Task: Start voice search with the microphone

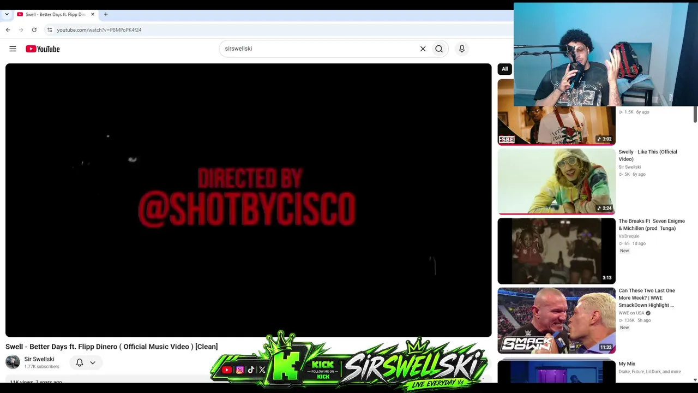Action: coord(462,49)
